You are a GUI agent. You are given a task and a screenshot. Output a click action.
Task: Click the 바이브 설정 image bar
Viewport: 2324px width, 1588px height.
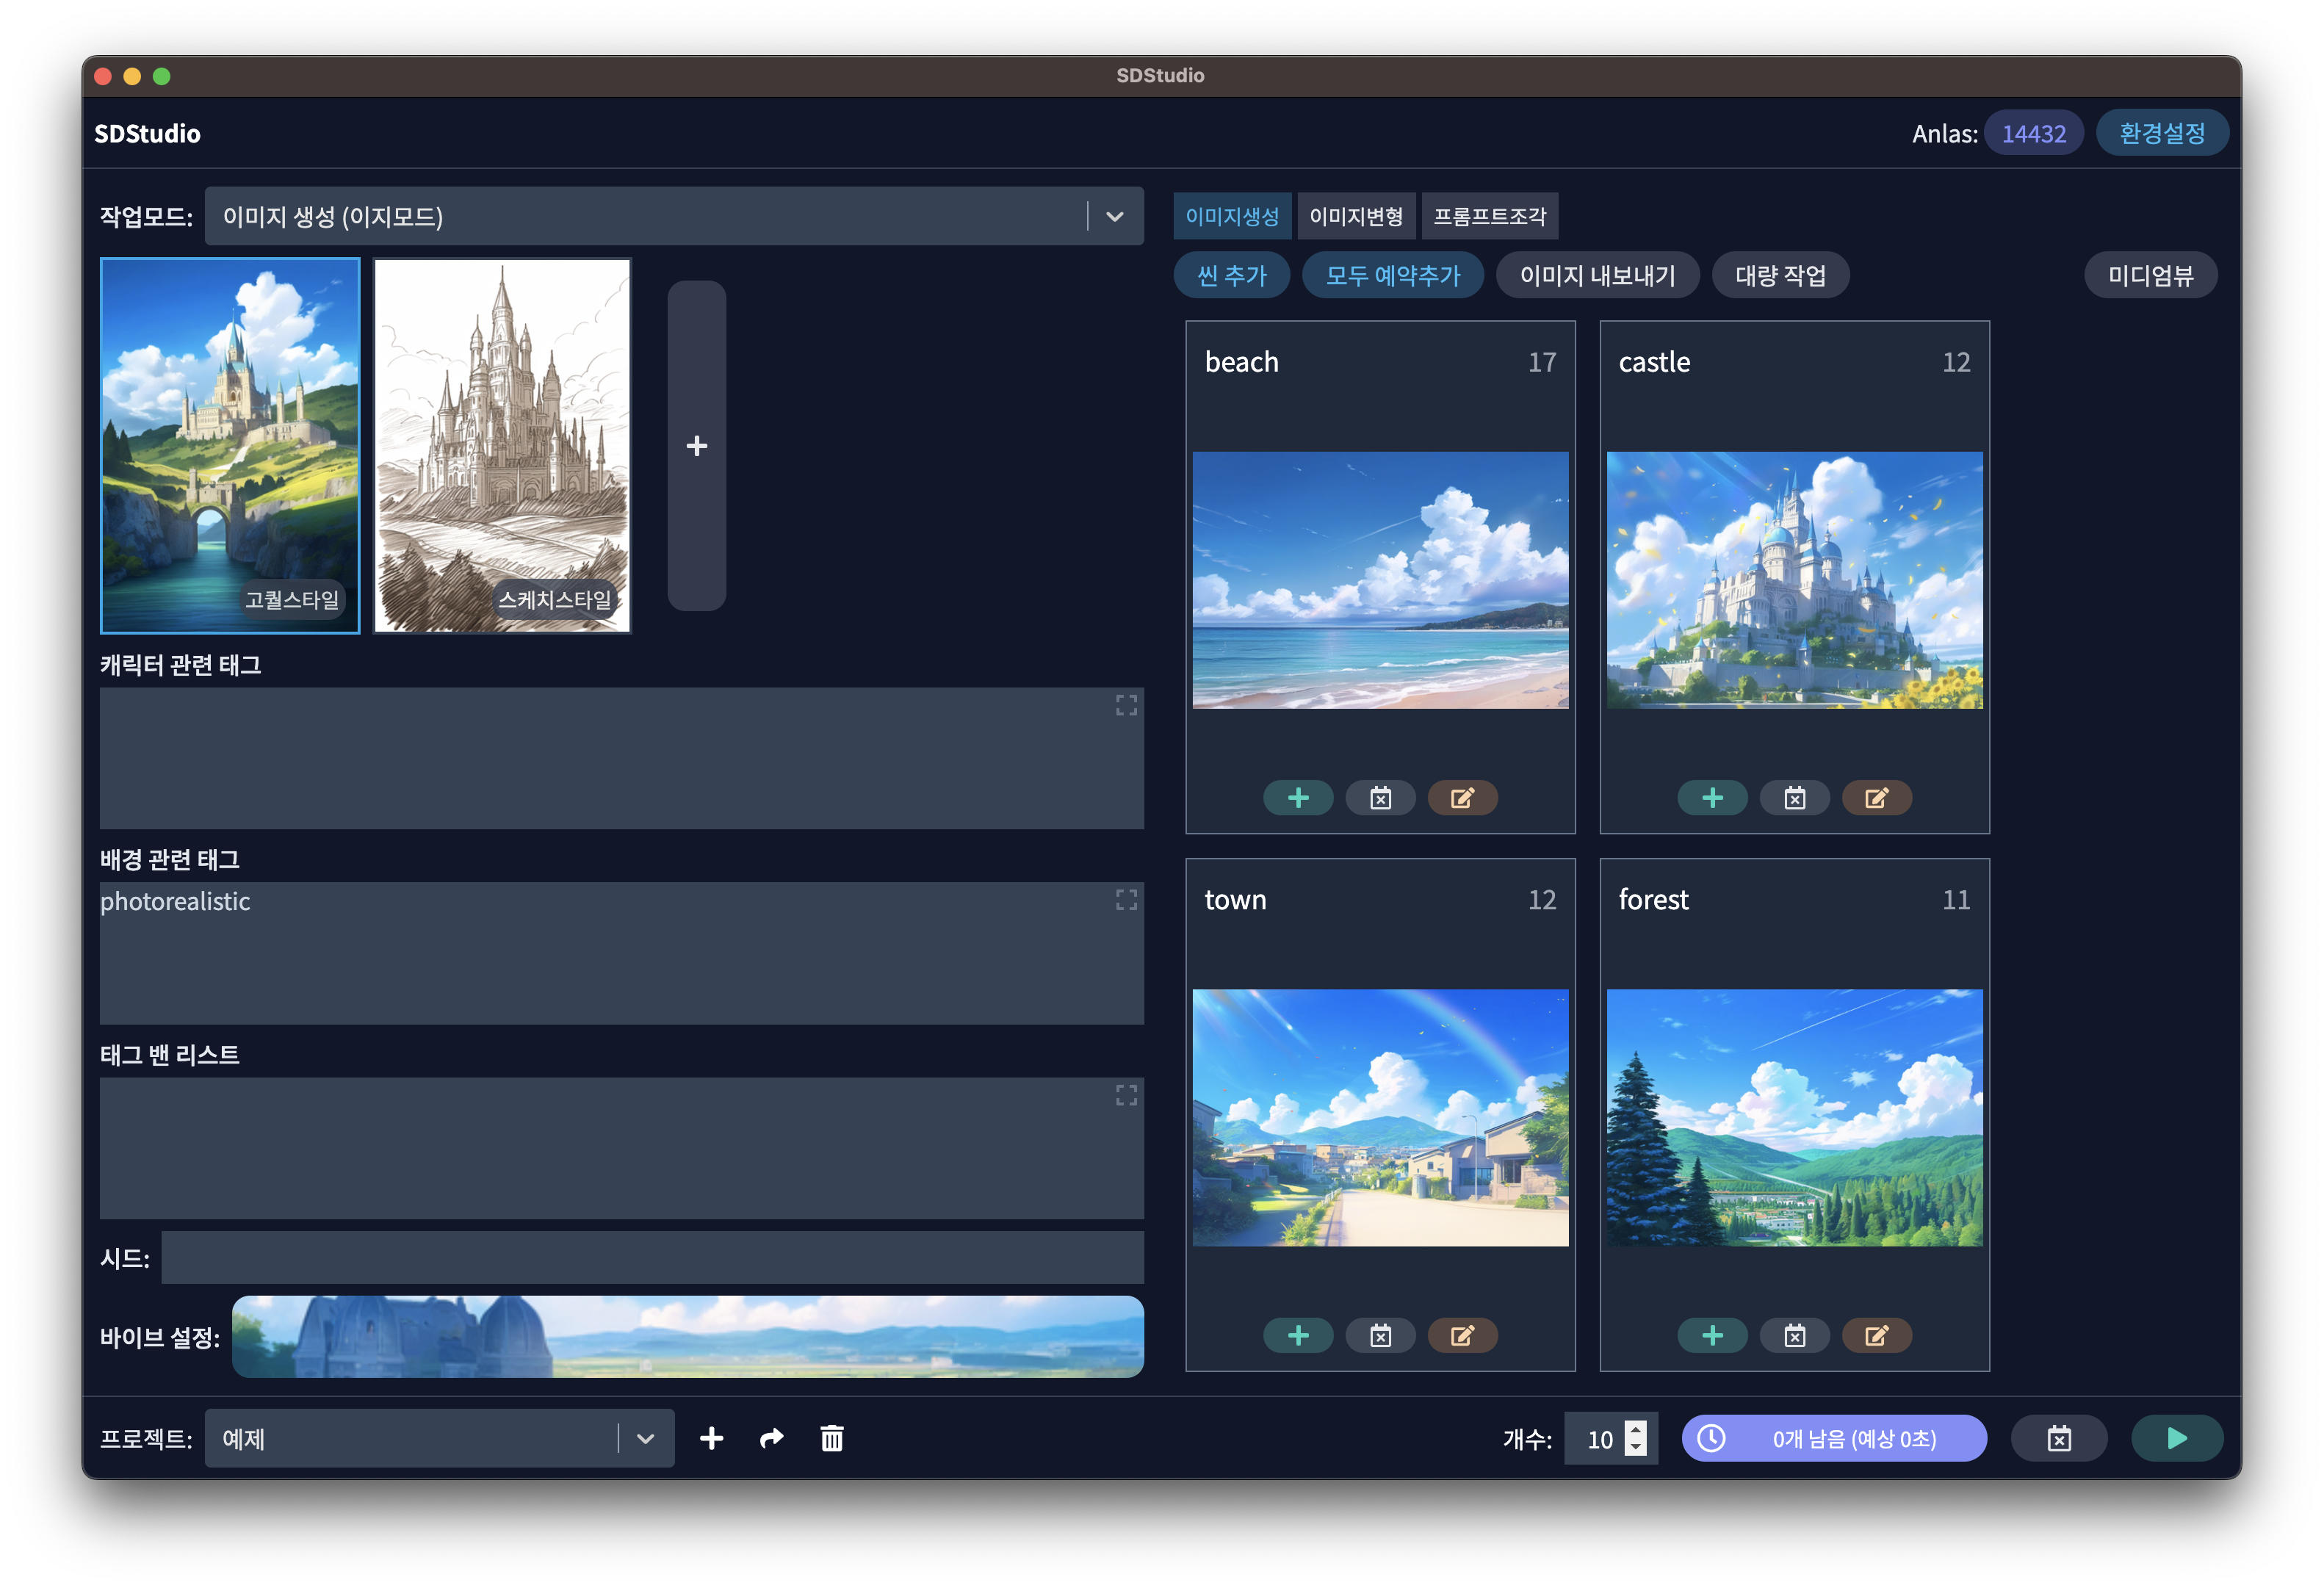[x=687, y=1336]
